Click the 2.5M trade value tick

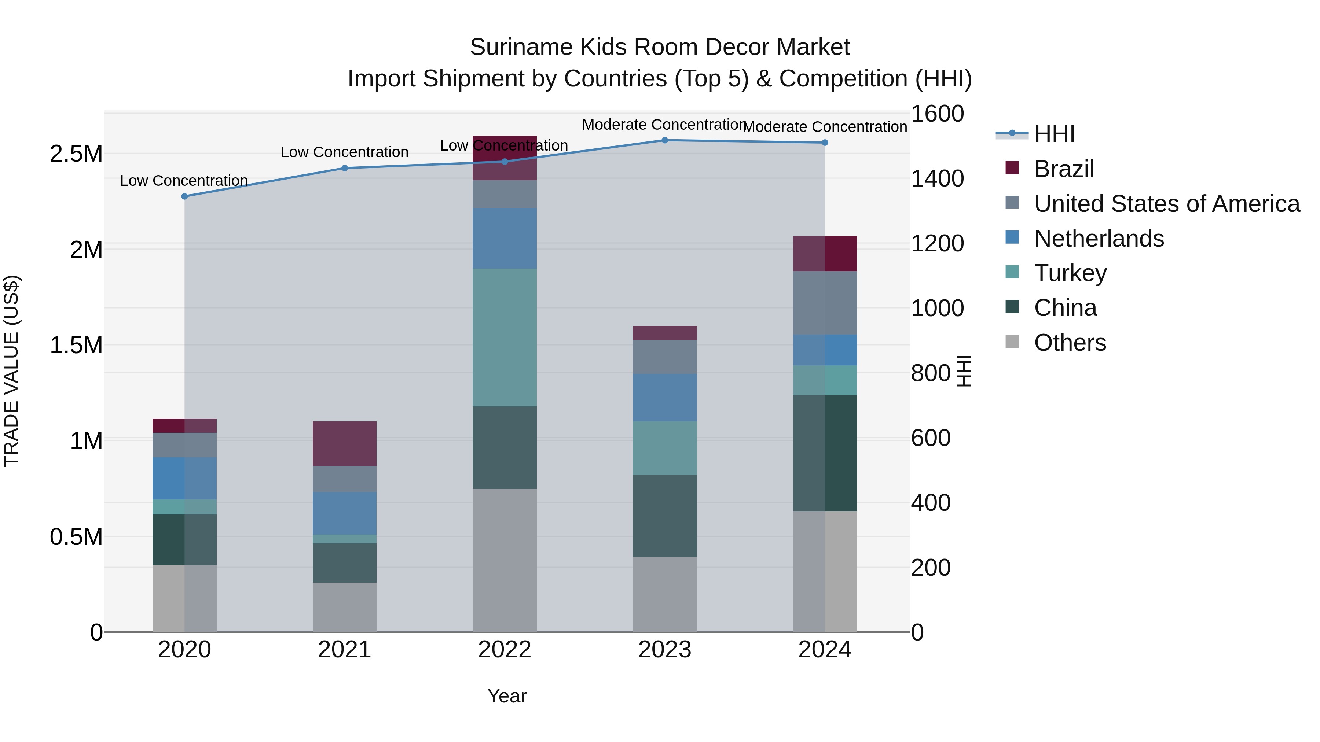pos(76,154)
